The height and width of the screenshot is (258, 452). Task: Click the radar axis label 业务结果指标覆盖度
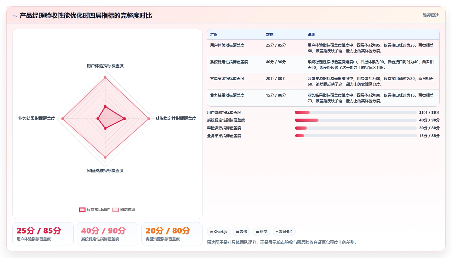click(x=37, y=119)
